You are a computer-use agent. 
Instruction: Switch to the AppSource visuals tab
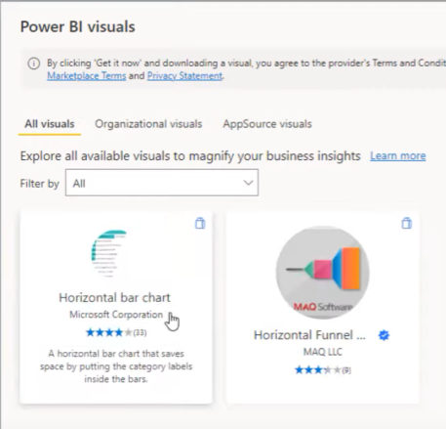tap(267, 124)
